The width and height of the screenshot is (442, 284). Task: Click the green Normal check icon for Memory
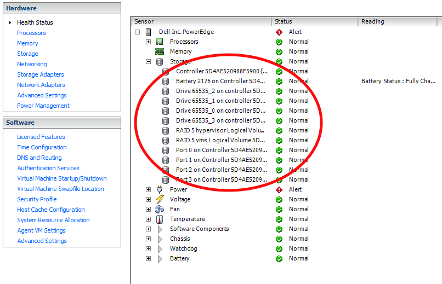click(x=279, y=52)
